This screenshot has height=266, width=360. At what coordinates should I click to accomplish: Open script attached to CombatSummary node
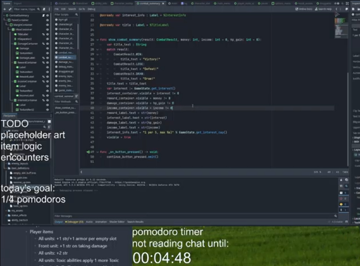(43, 15)
